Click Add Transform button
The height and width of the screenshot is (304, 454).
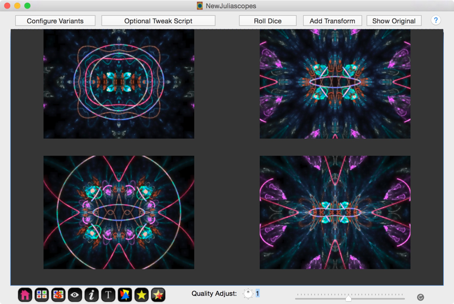[x=333, y=21]
